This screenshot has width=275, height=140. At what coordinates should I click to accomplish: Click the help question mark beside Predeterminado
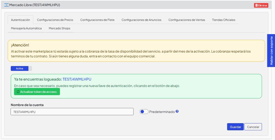pos(177,111)
